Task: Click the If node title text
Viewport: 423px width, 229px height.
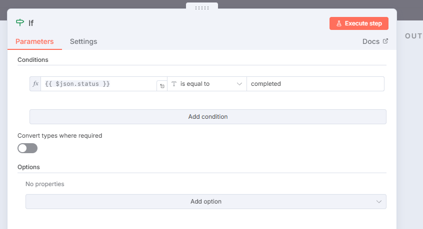Action: pyautogui.click(x=31, y=23)
